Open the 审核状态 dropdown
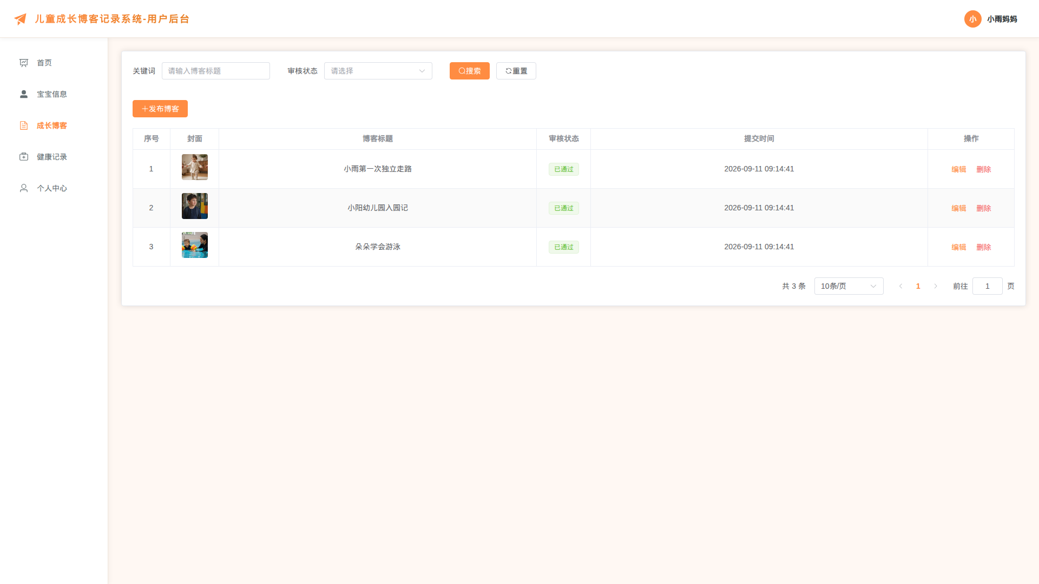This screenshot has height=584, width=1039. point(378,71)
